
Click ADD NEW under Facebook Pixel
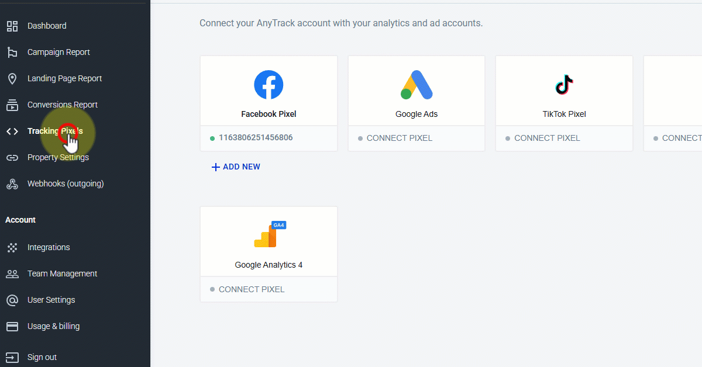[x=236, y=167]
